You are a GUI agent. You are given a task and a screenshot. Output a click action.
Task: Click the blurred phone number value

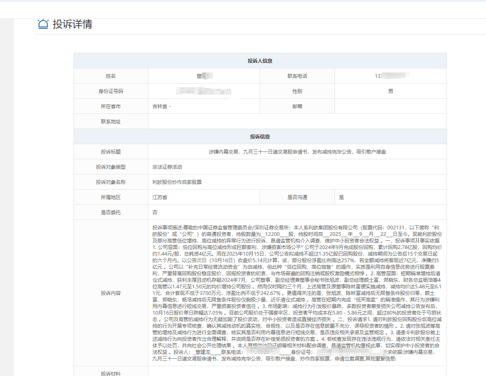(x=391, y=76)
